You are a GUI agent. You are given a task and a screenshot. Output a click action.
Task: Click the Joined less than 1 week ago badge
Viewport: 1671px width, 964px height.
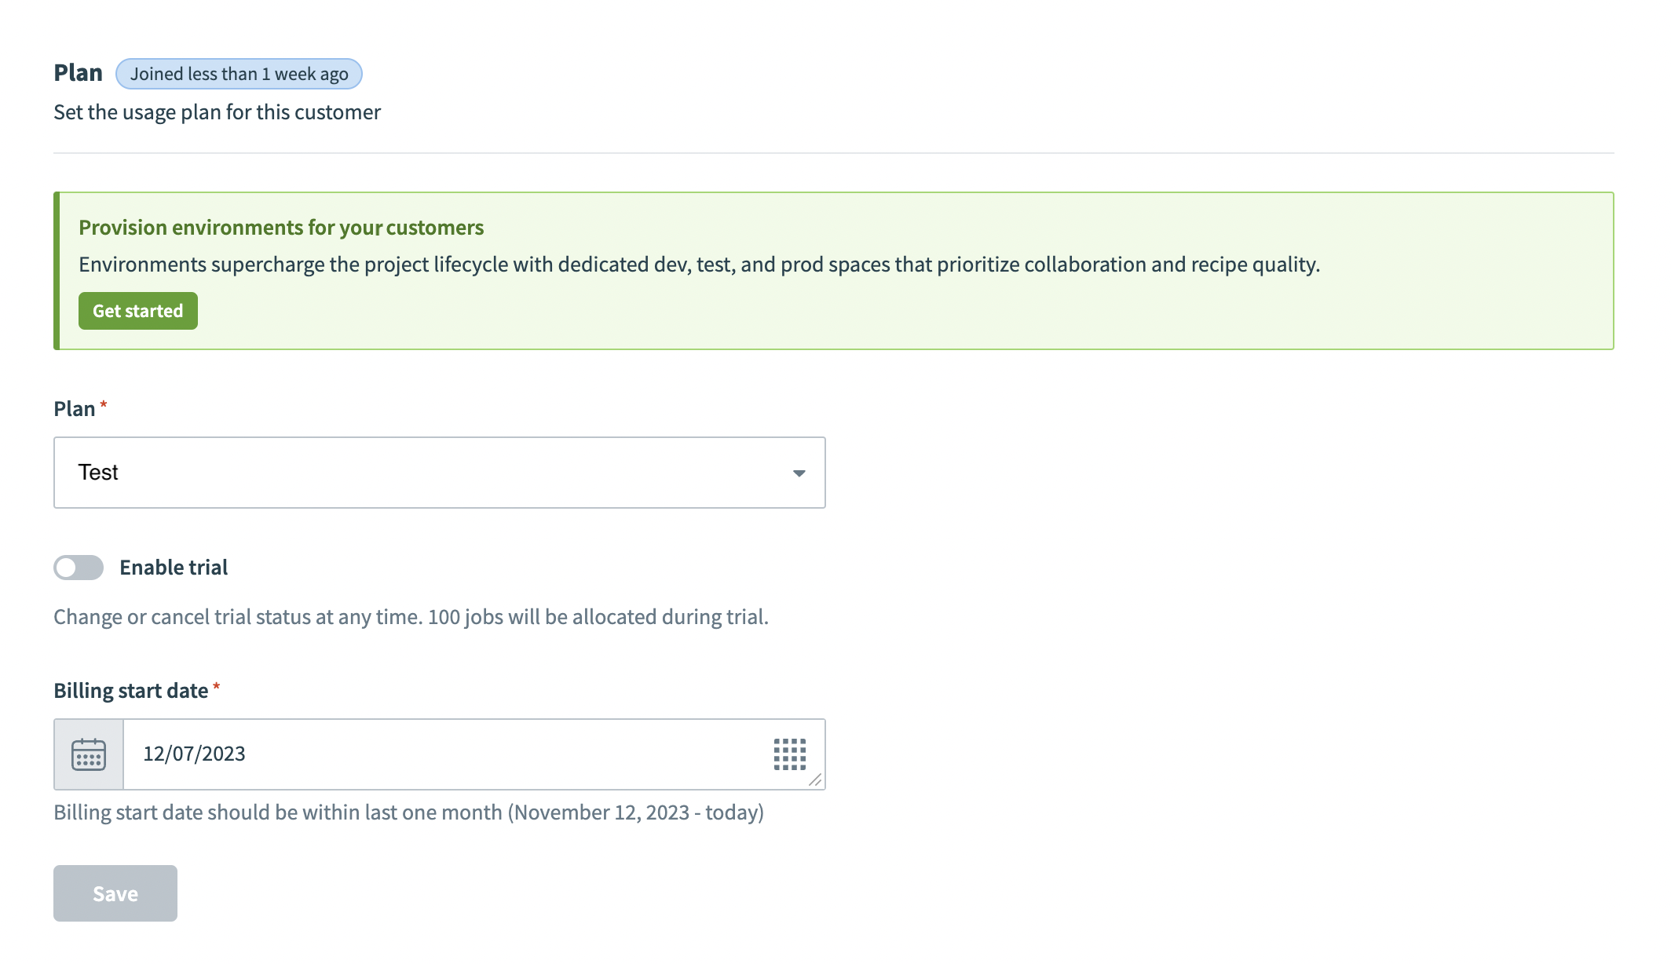[239, 74]
